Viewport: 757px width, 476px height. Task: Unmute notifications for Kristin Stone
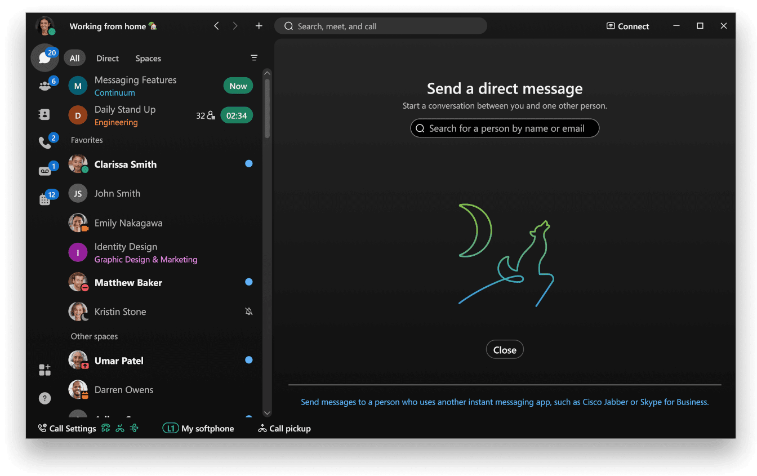[249, 312]
